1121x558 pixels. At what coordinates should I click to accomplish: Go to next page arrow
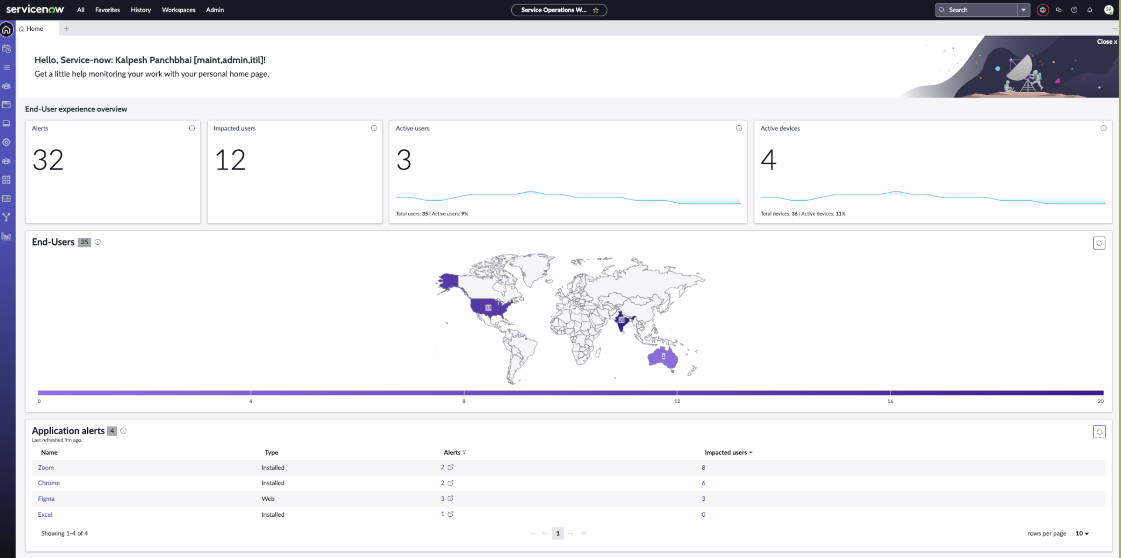click(x=571, y=533)
